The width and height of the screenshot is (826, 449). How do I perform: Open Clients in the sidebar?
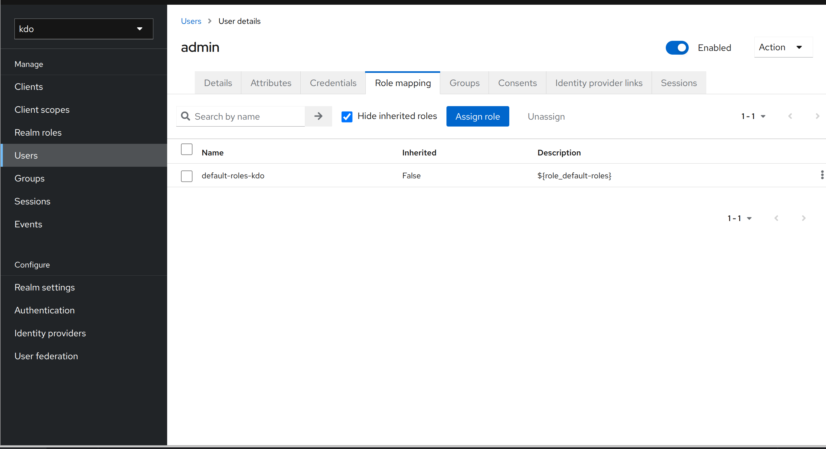pos(84,87)
